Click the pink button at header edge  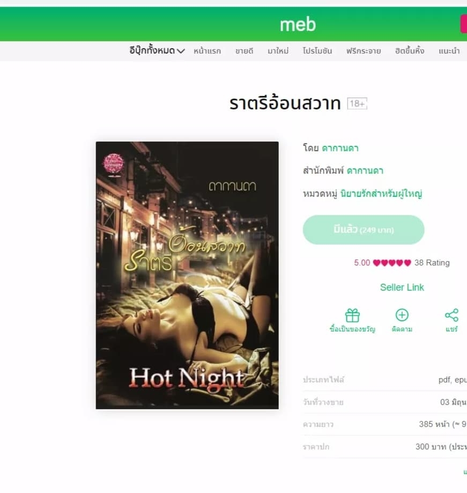point(464,24)
